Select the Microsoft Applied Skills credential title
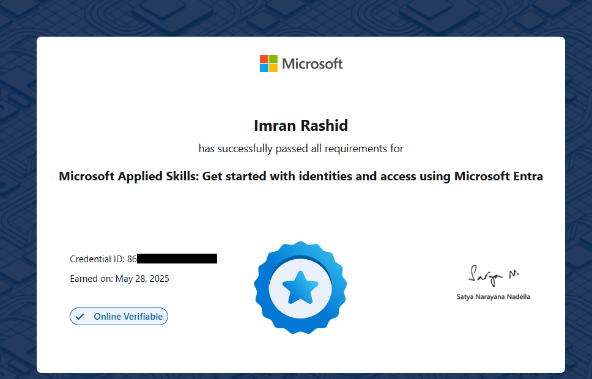Viewport: 592px width, 379px height. 301,176
